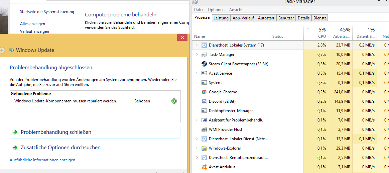The image size is (389, 173).
Task: Open Ausführliche Informationen anzeigen link
Action: [42, 160]
